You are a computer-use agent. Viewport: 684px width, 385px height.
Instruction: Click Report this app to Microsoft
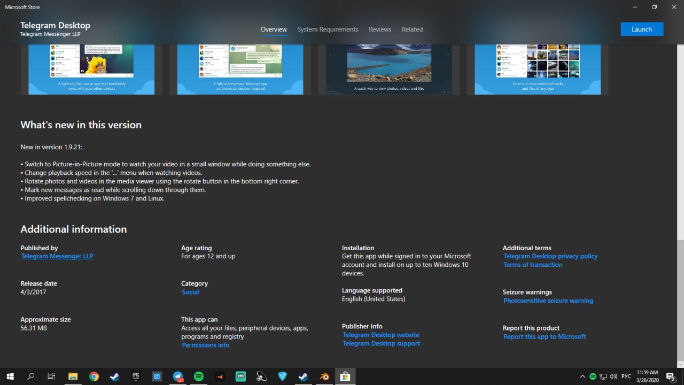point(545,336)
